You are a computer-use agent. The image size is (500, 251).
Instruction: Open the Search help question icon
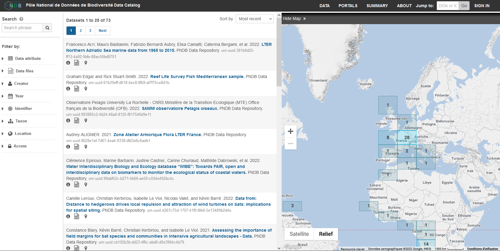coord(21,19)
